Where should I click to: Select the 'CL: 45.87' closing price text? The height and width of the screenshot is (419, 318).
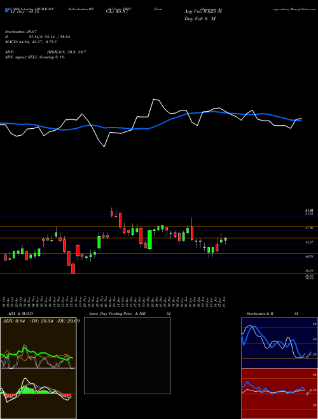coord(117,11)
